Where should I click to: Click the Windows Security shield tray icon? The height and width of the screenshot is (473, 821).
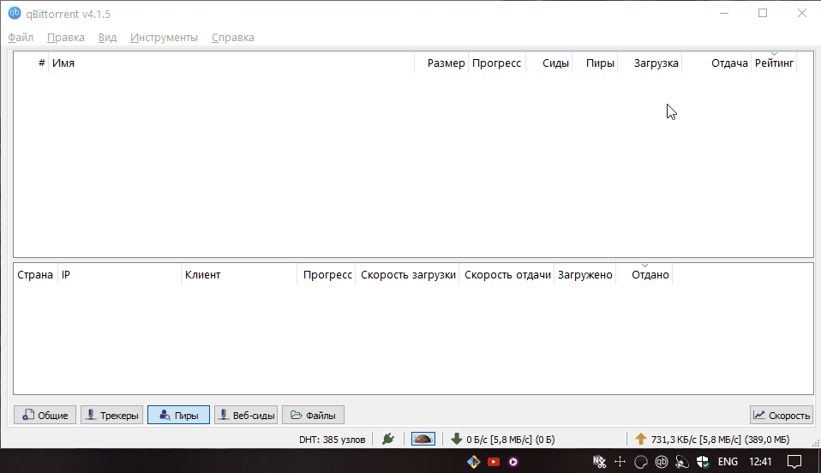tap(703, 462)
